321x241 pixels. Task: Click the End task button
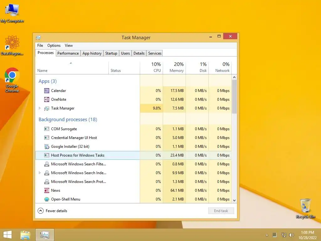pyautogui.click(x=221, y=211)
